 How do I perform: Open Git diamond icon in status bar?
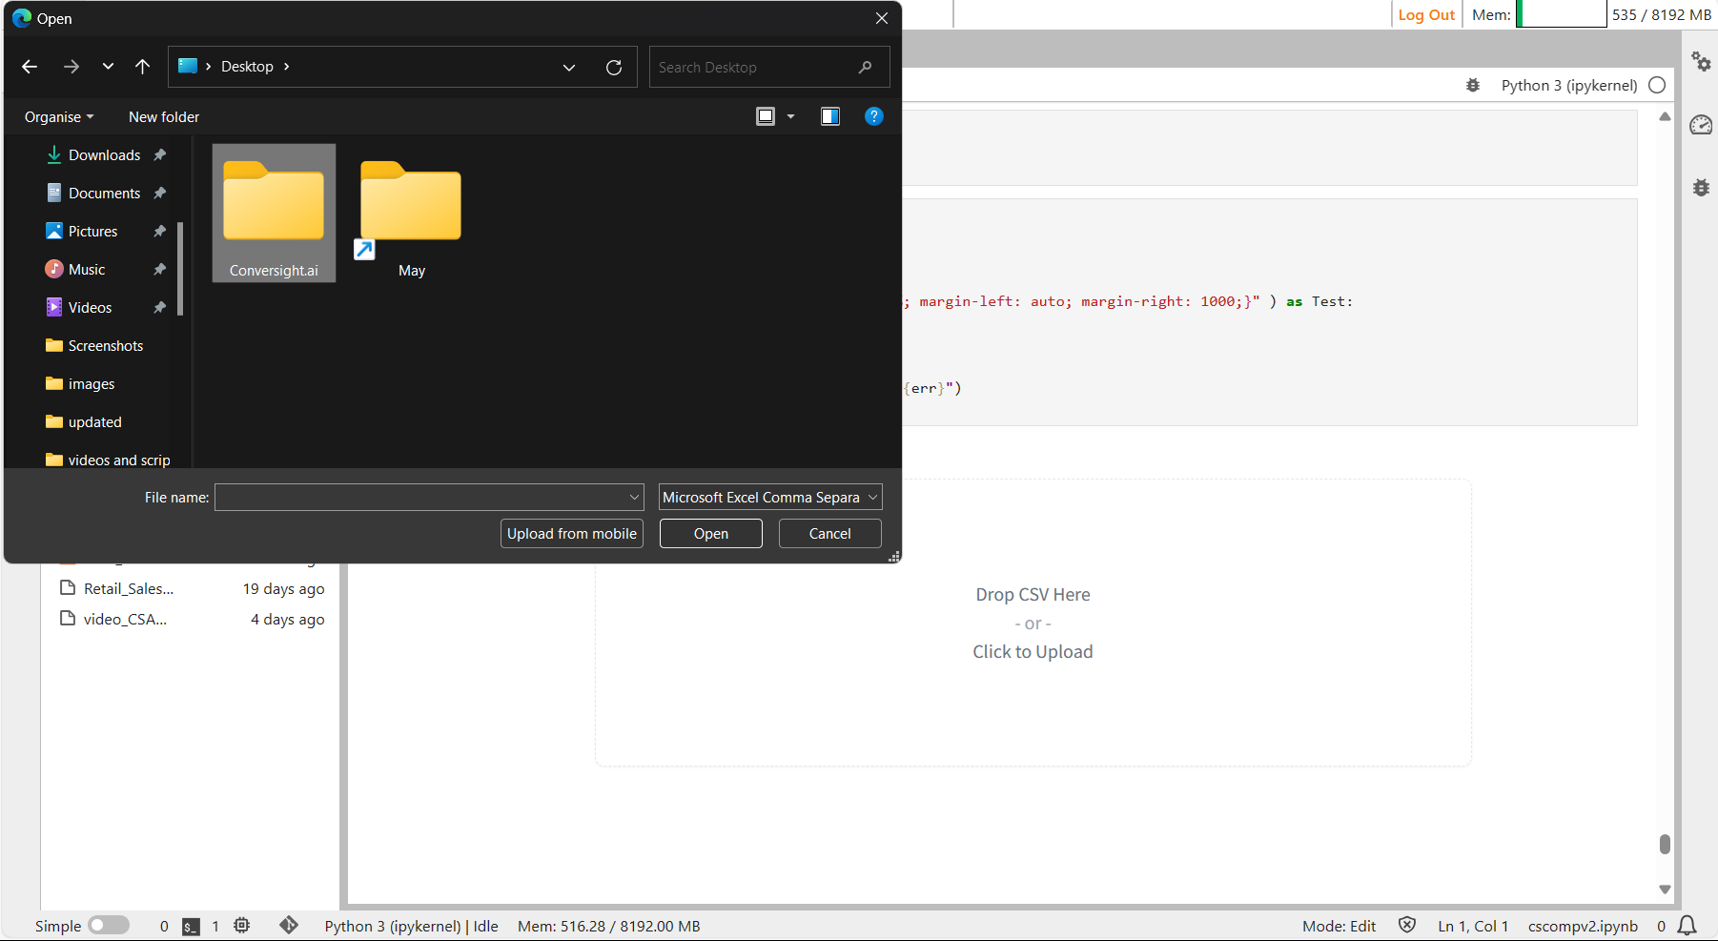click(x=289, y=925)
